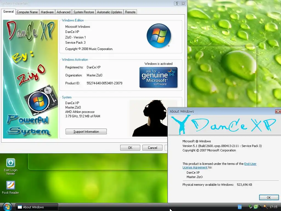
Task: Click the wand with star tray icon
Action: point(266,207)
